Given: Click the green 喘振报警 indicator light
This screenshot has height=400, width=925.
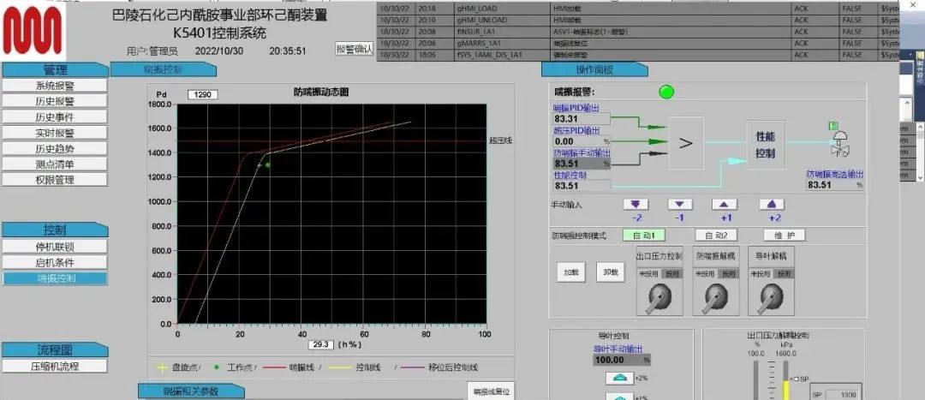Looking at the screenshot, I should coord(666,92).
